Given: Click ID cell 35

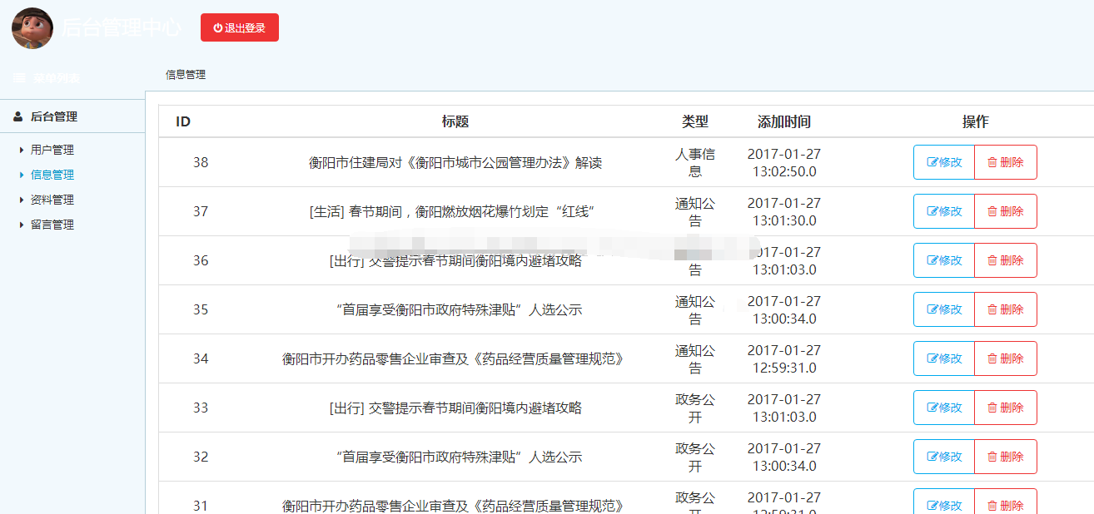Looking at the screenshot, I should coord(201,309).
